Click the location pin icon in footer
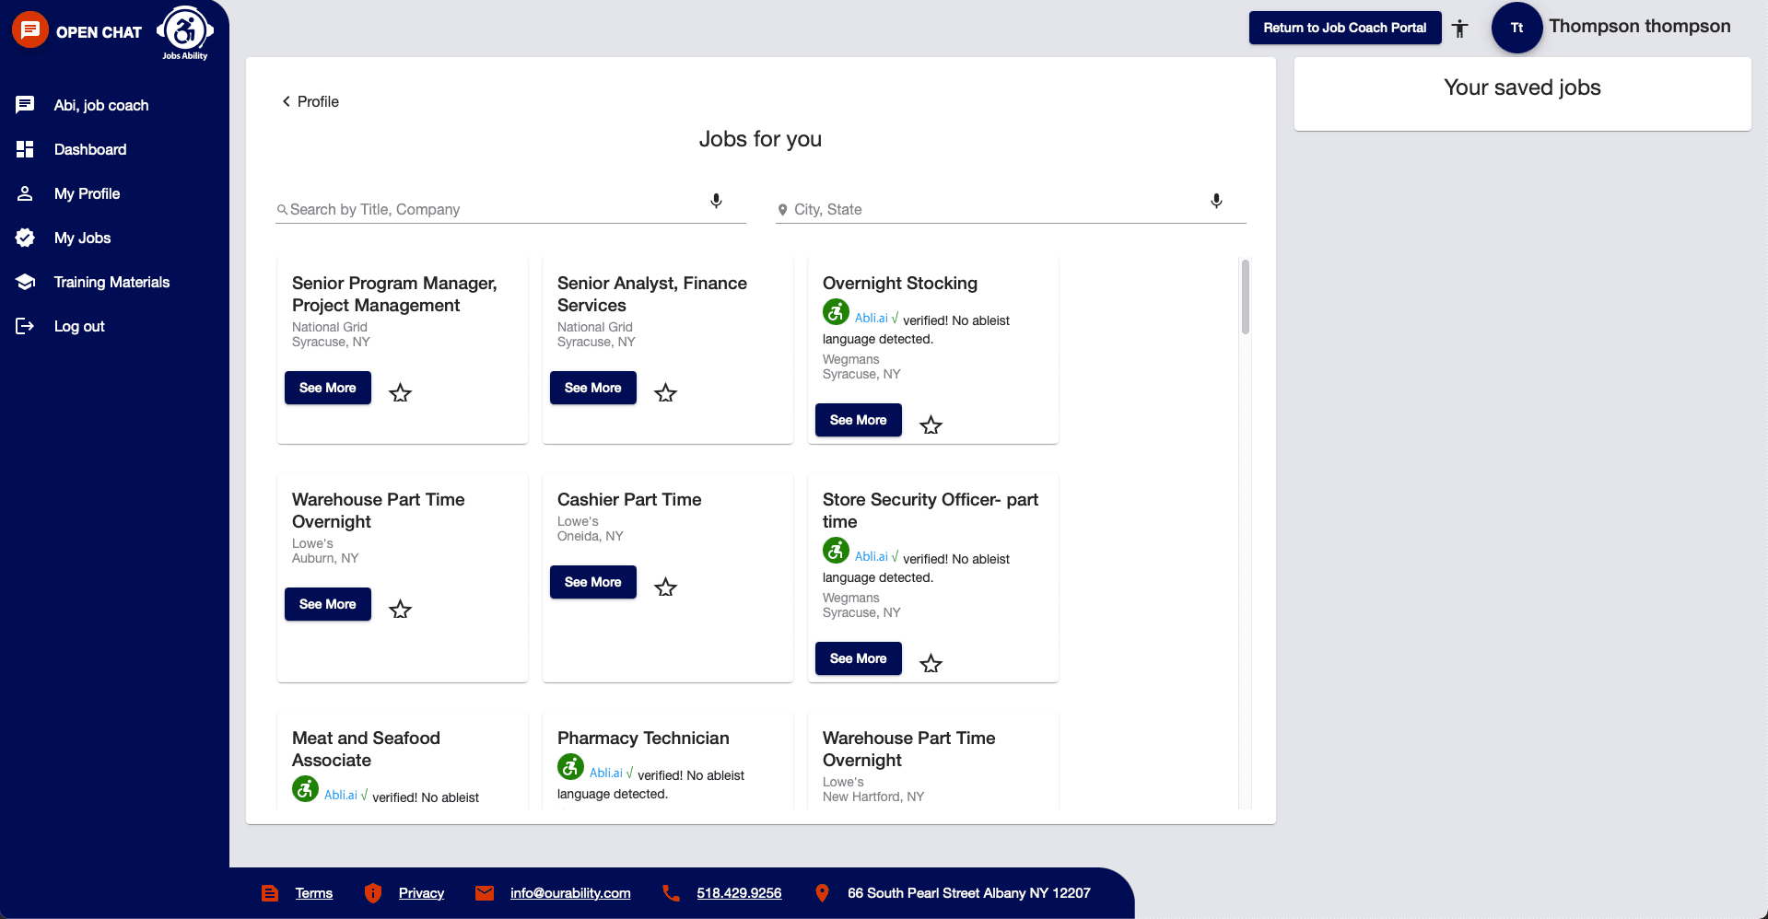This screenshot has width=1768, height=919. pyautogui.click(x=823, y=893)
